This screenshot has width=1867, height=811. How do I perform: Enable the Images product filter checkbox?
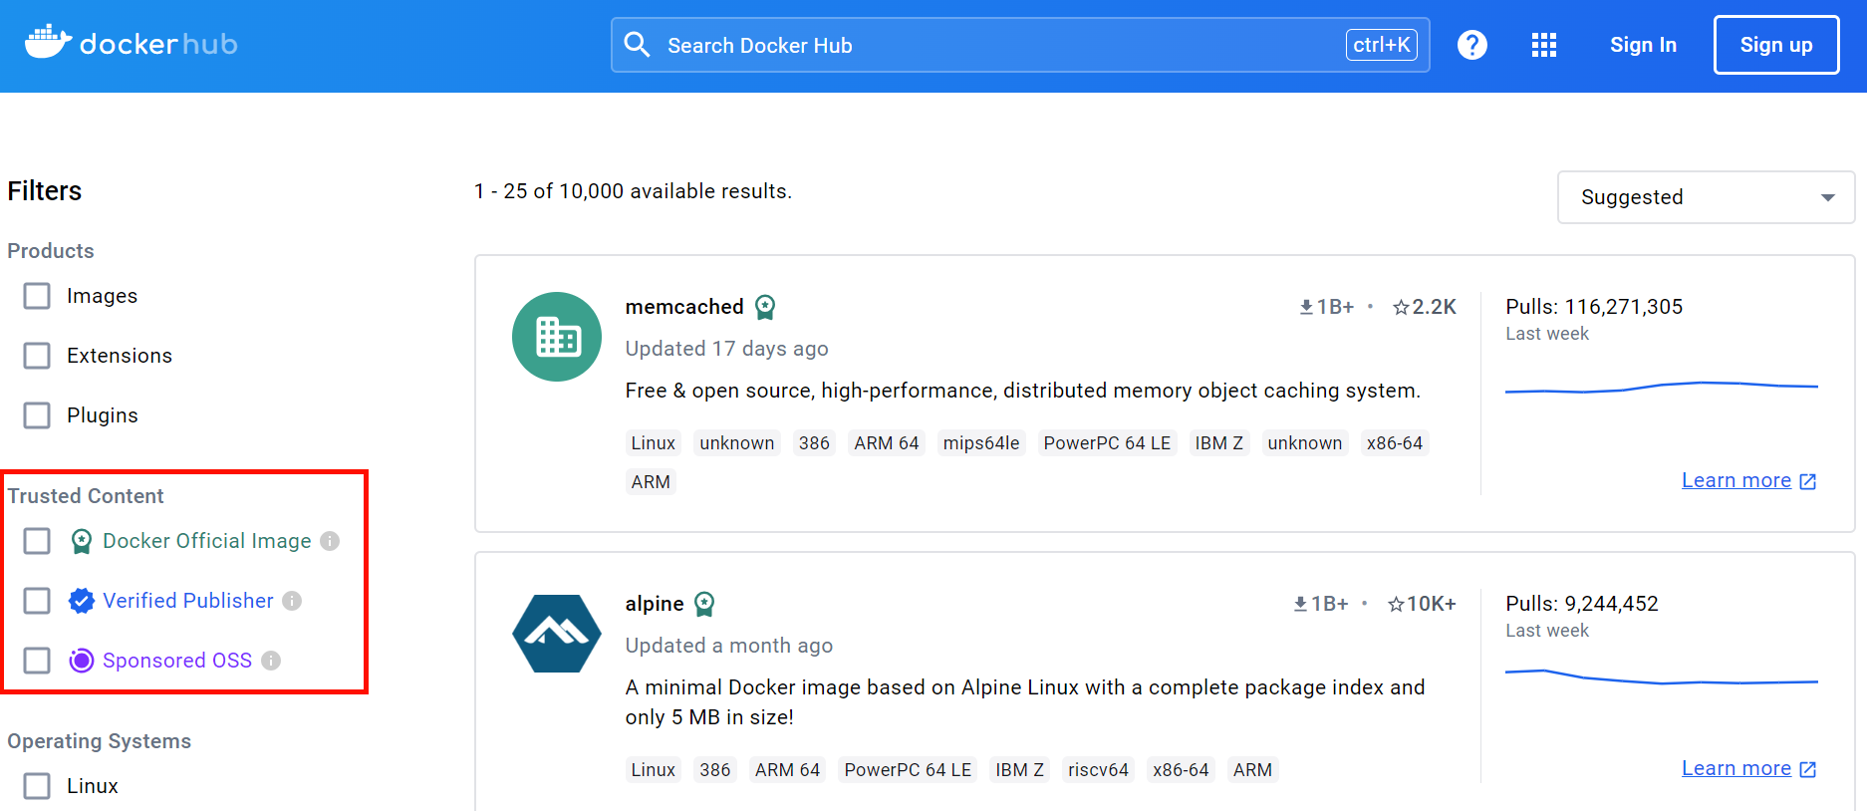pyautogui.click(x=37, y=296)
